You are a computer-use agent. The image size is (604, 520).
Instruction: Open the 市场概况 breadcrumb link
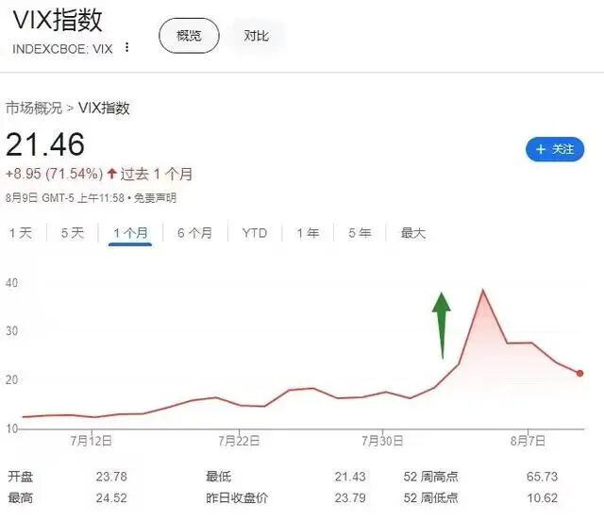[34, 108]
